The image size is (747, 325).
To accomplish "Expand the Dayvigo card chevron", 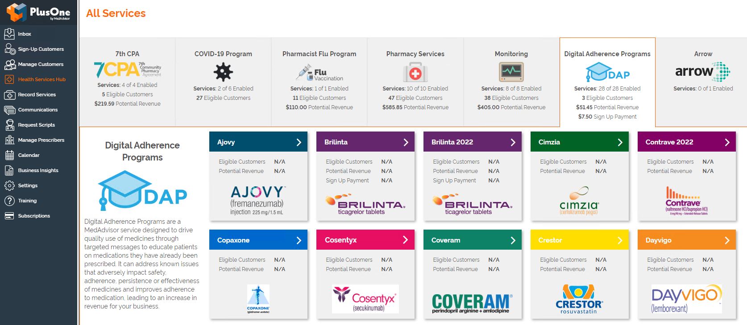I will point(727,240).
